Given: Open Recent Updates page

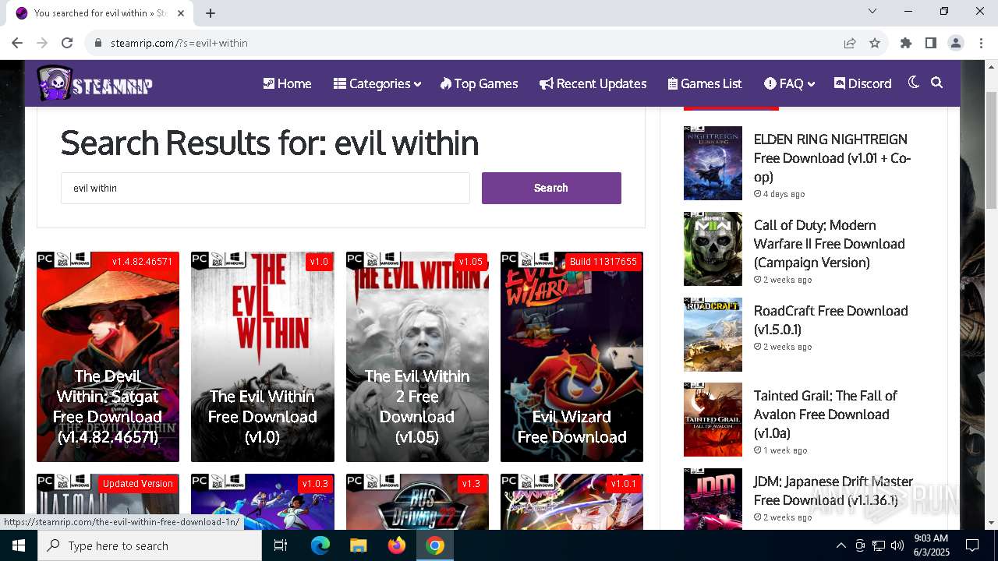Looking at the screenshot, I should (x=593, y=83).
